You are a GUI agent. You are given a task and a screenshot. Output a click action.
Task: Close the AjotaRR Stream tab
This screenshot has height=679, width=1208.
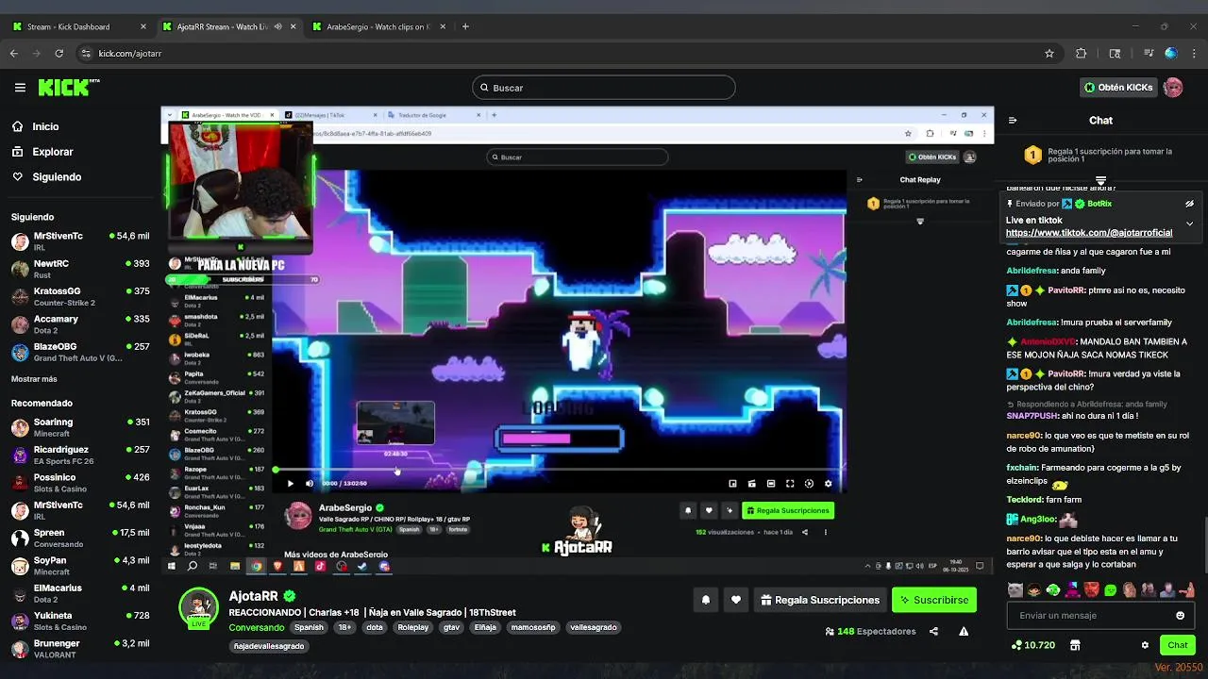click(293, 26)
